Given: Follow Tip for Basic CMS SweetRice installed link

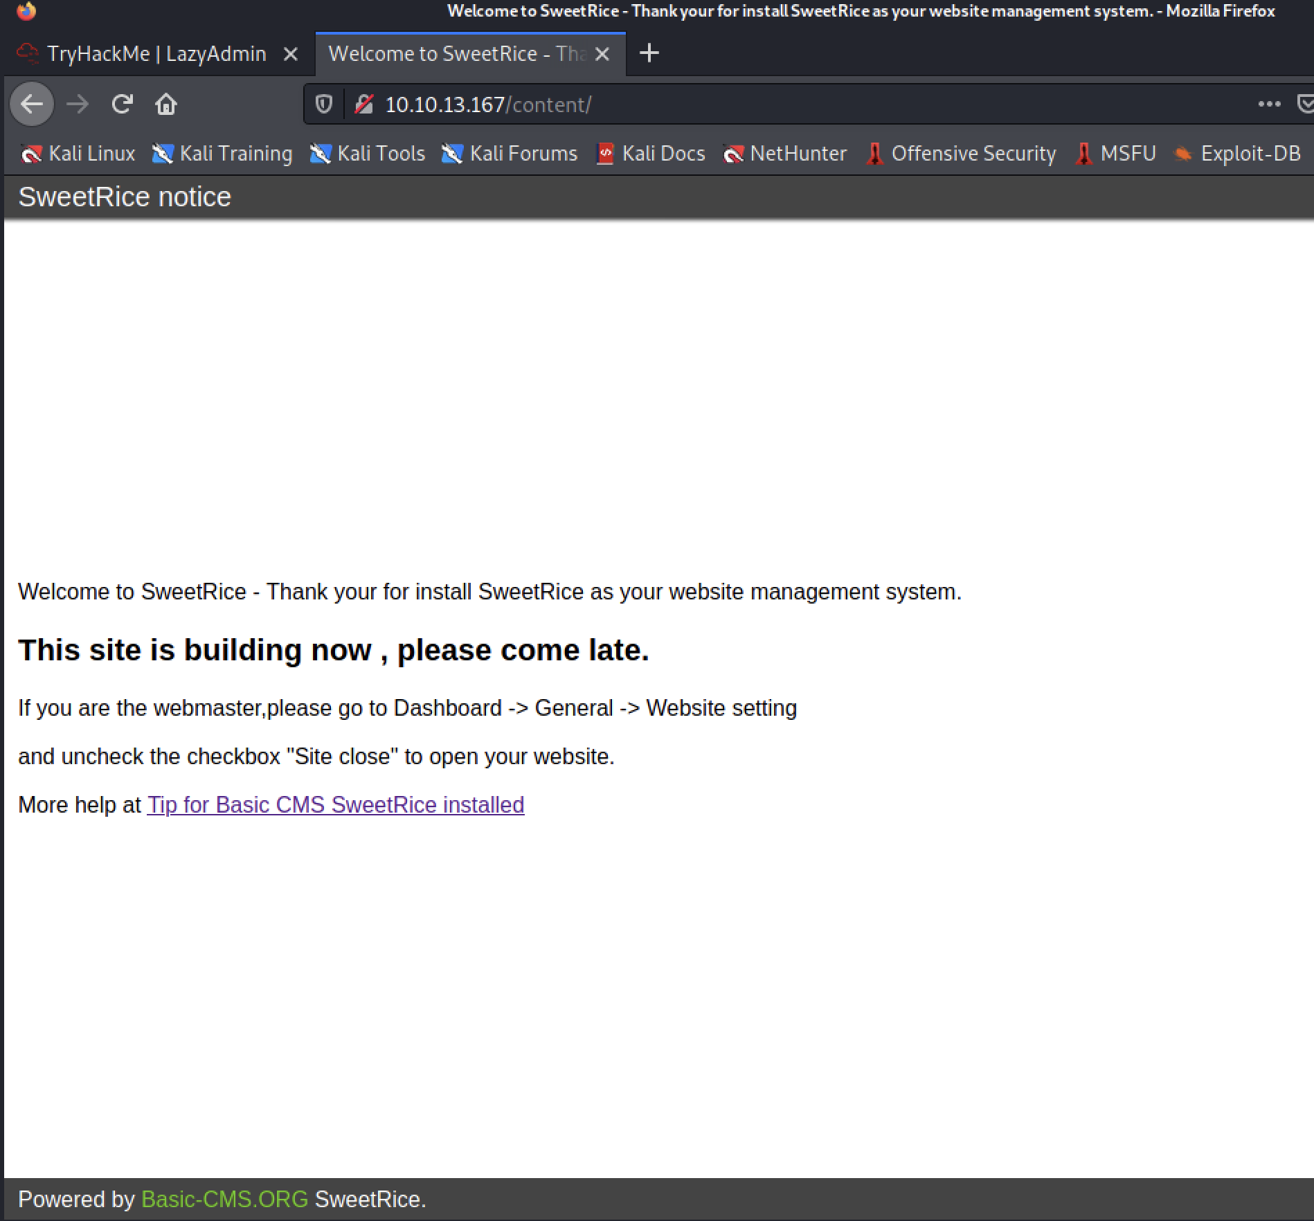Looking at the screenshot, I should (x=336, y=804).
